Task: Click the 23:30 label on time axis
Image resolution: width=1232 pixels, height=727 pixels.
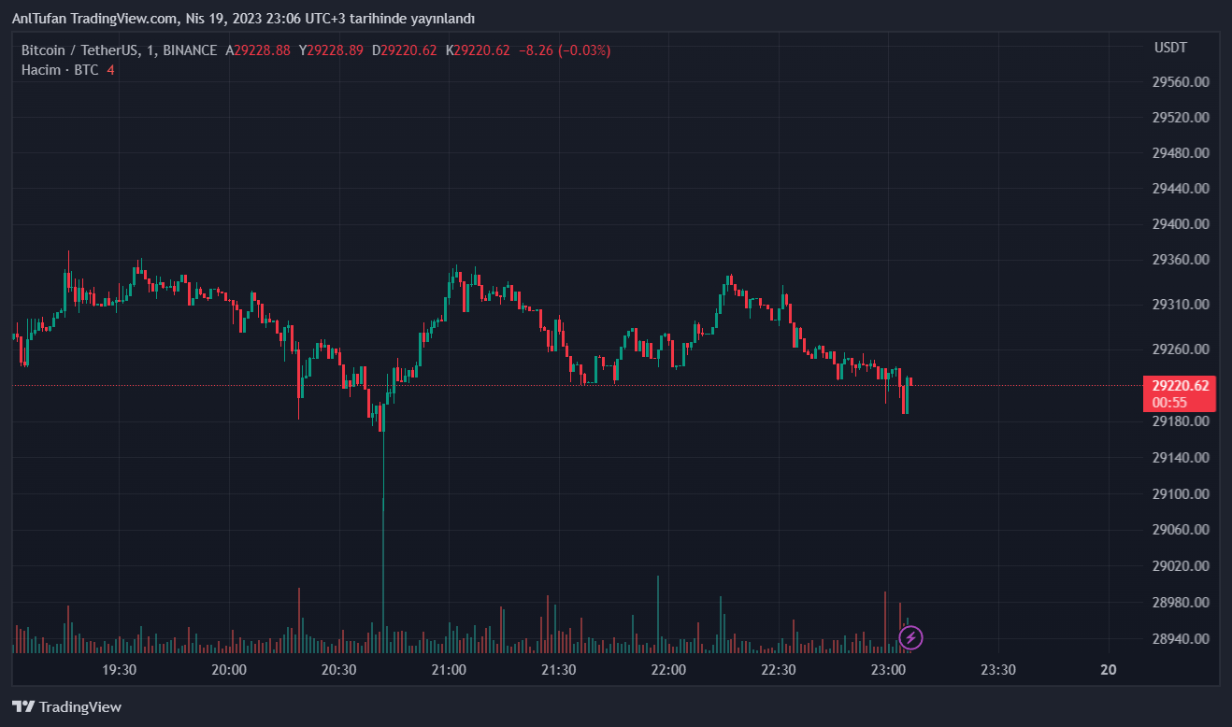Action: click(998, 670)
